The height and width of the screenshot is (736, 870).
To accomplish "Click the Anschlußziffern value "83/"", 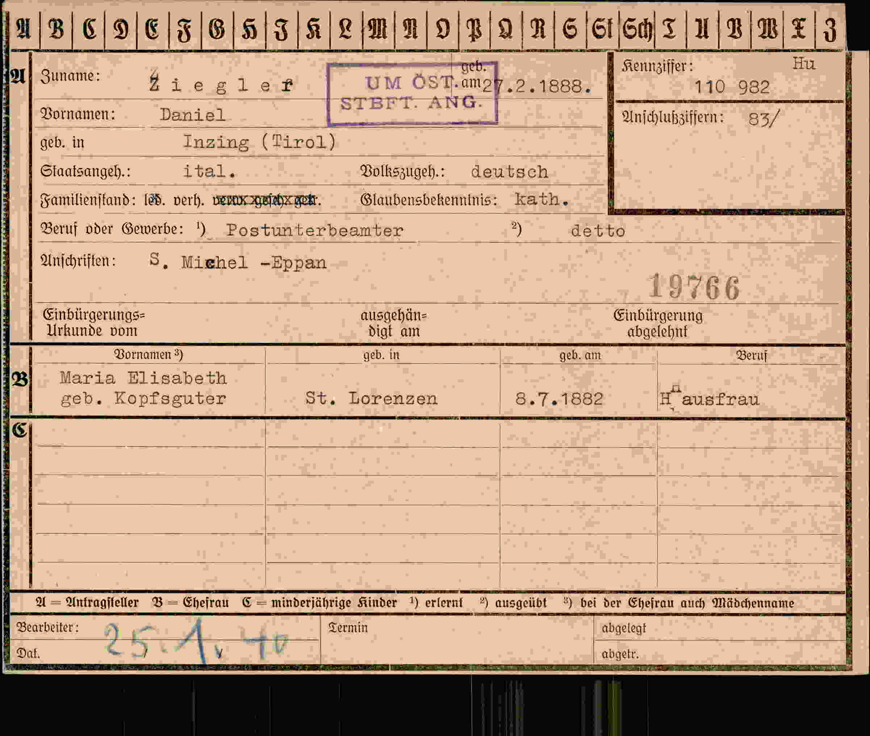I will (x=764, y=119).
